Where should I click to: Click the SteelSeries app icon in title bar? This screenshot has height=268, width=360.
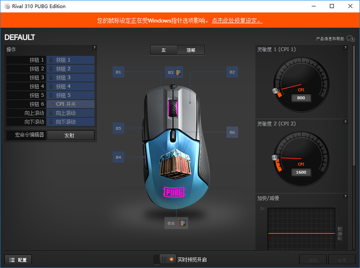pyautogui.click(x=7, y=6)
